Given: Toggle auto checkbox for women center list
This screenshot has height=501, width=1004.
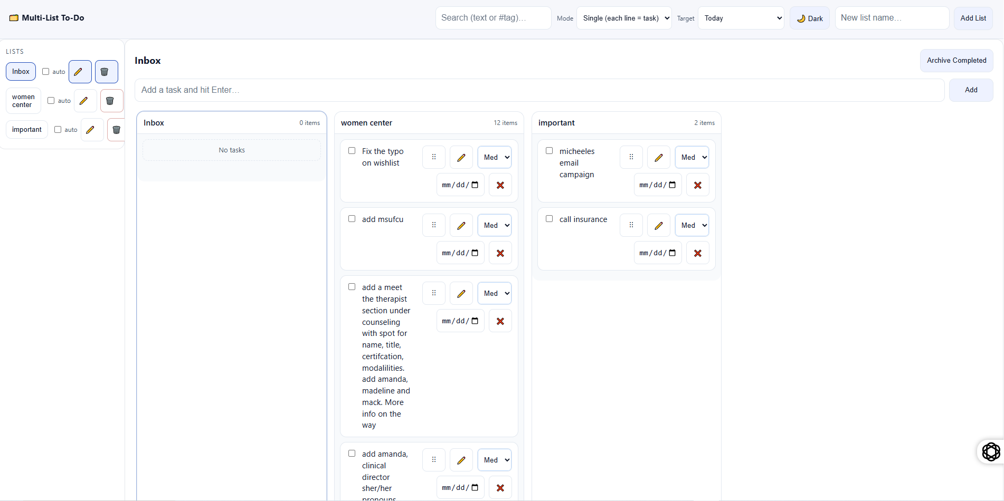Looking at the screenshot, I should (51, 101).
